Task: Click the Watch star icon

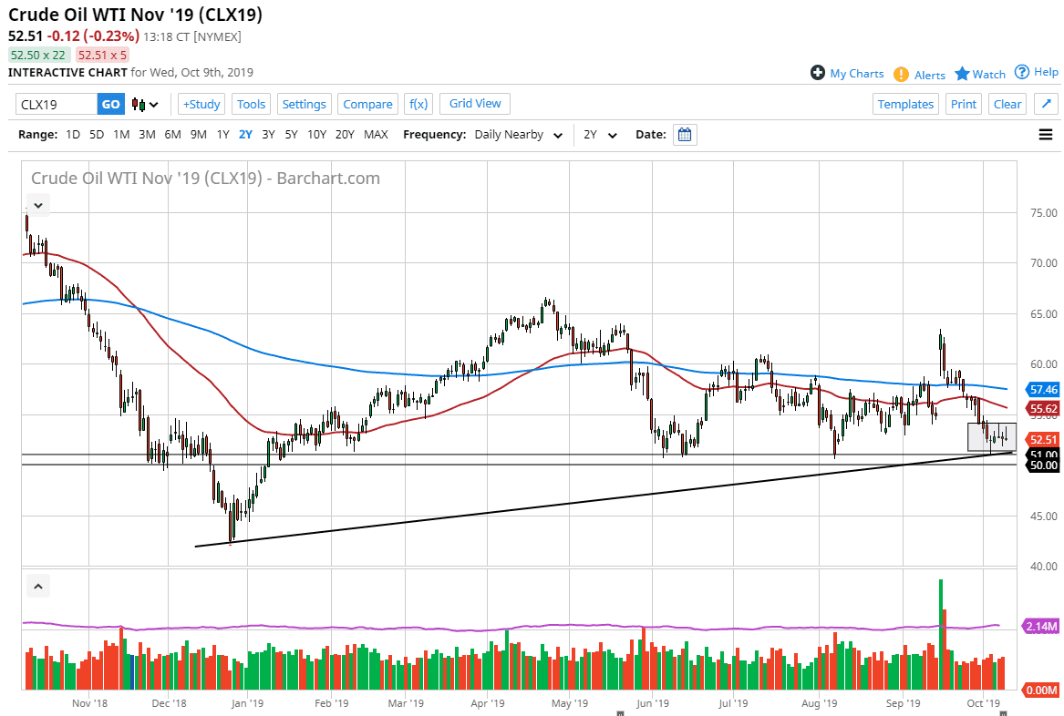Action: coord(960,73)
